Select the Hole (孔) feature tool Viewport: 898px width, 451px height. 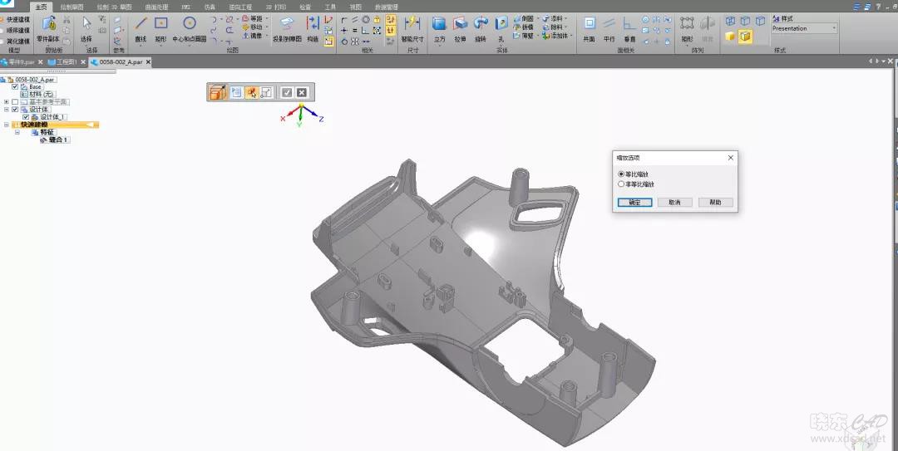click(x=501, y=25)
